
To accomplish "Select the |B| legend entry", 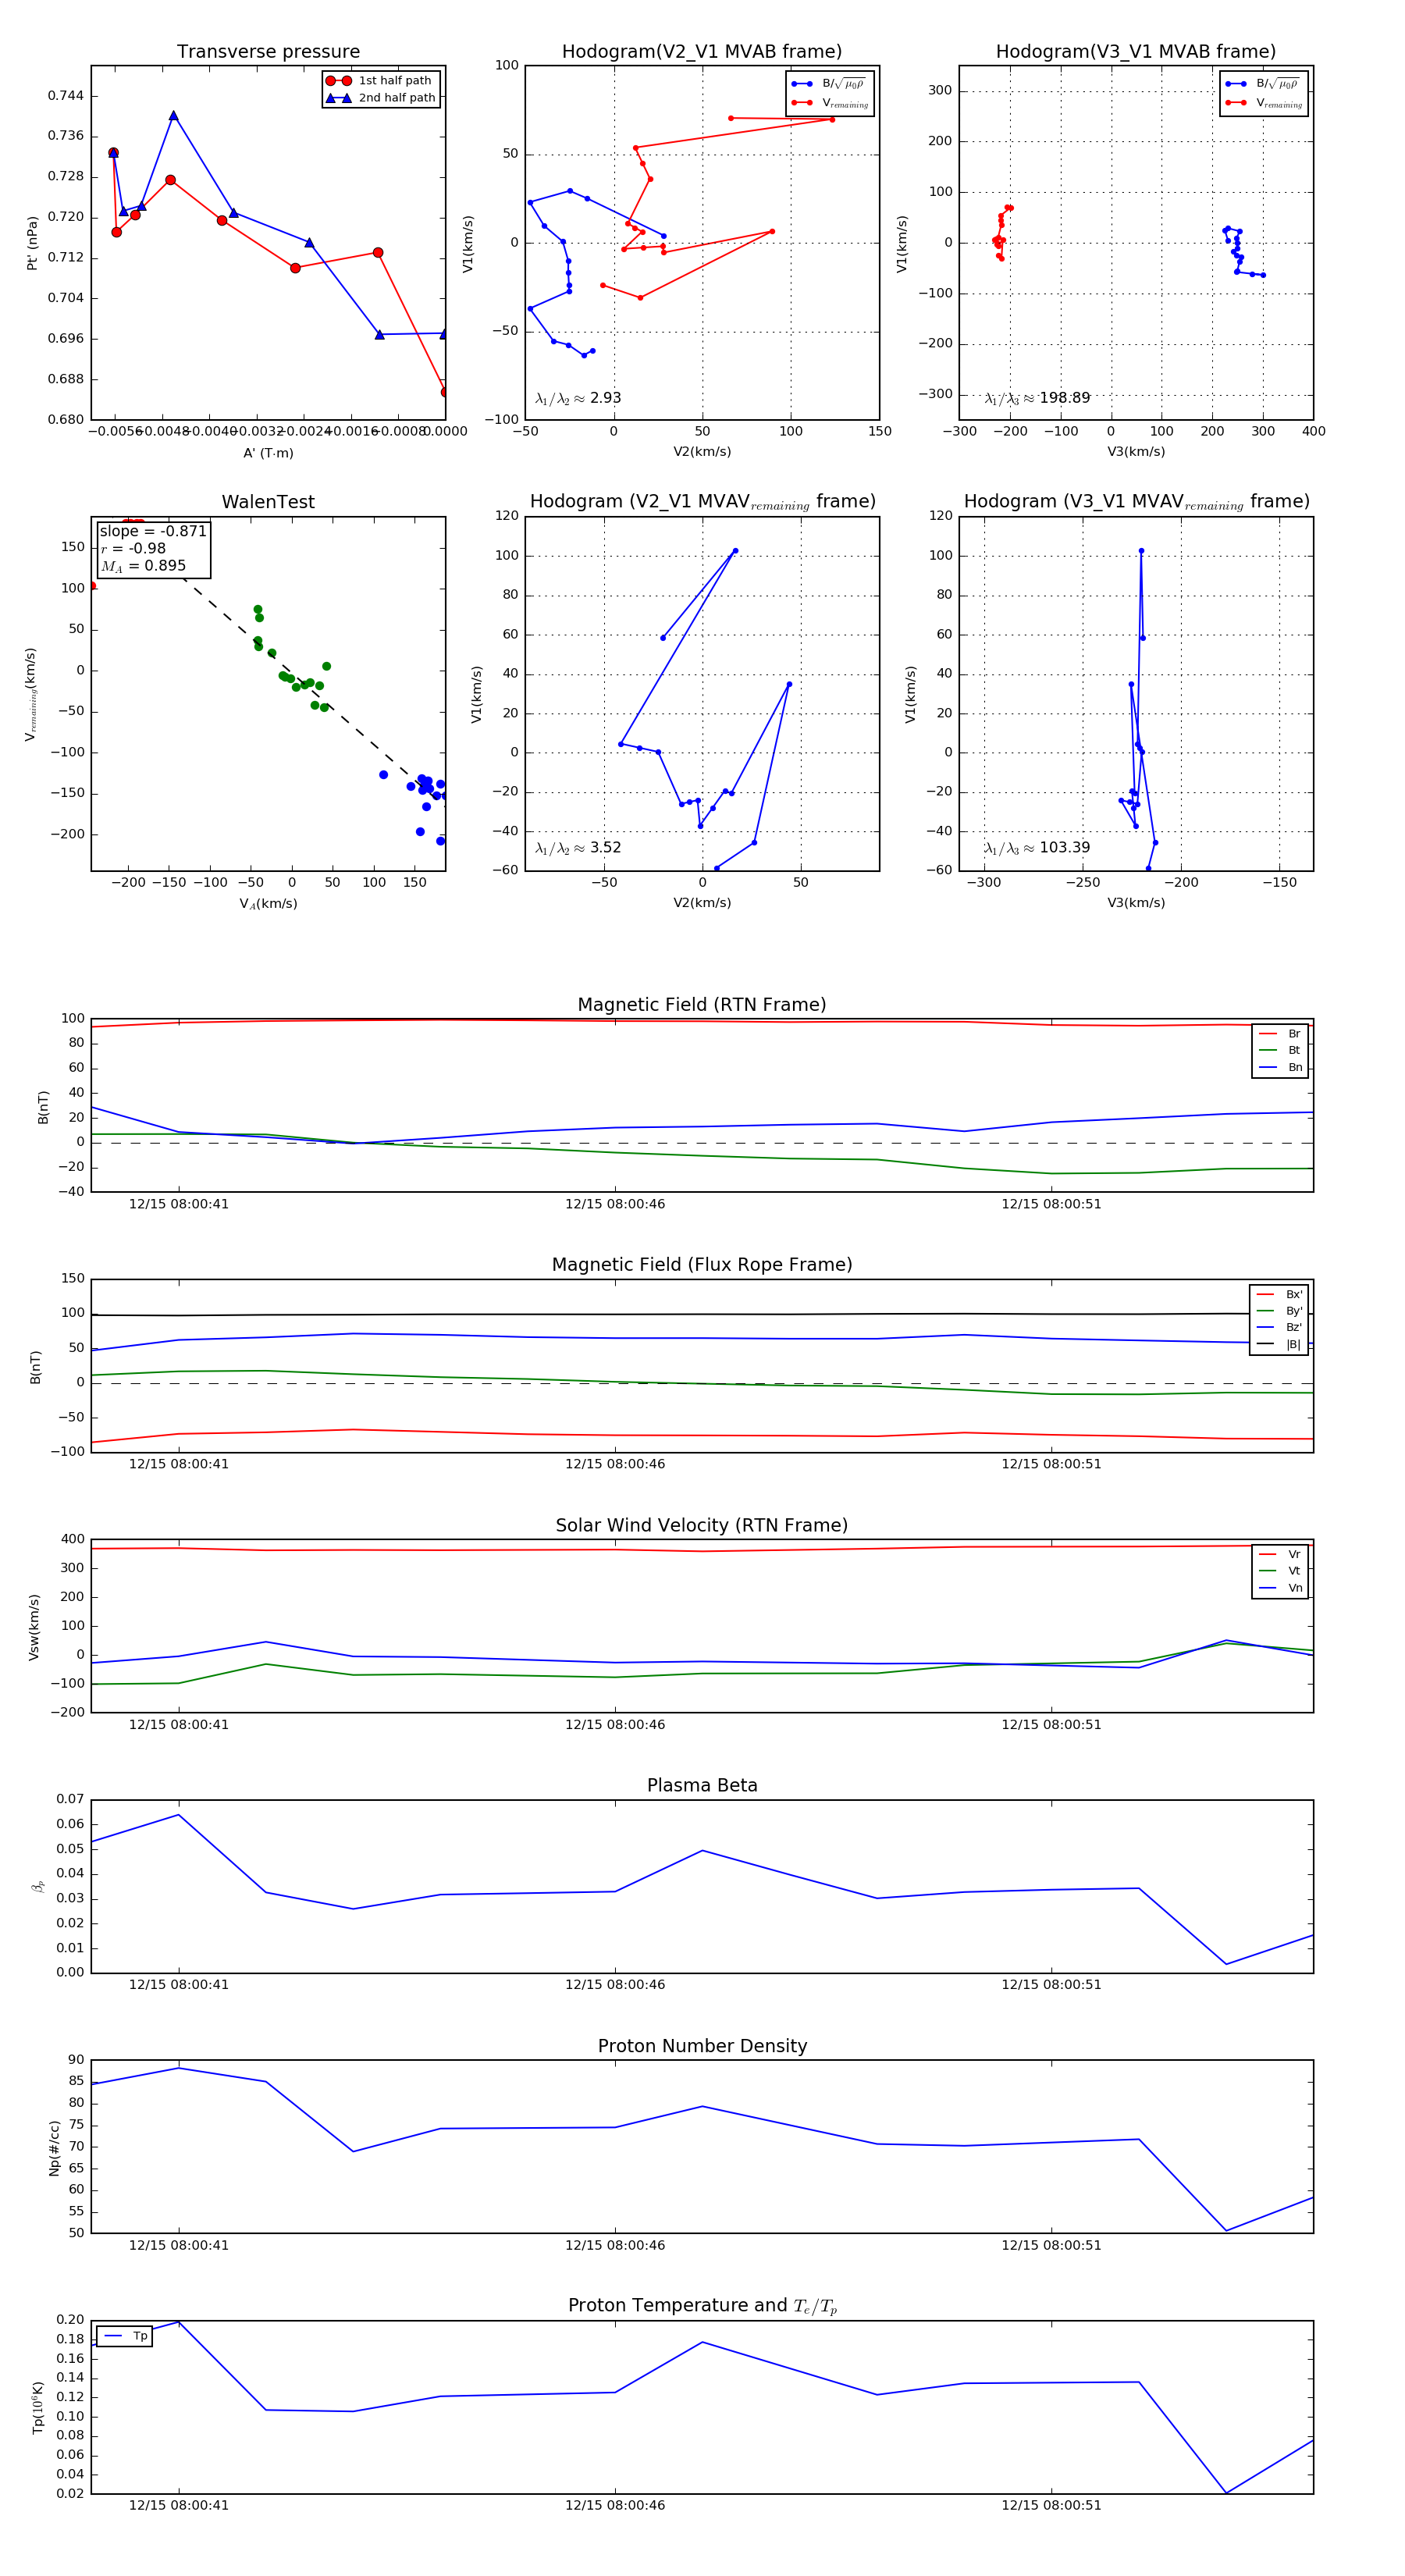I will [1279, 1345].
